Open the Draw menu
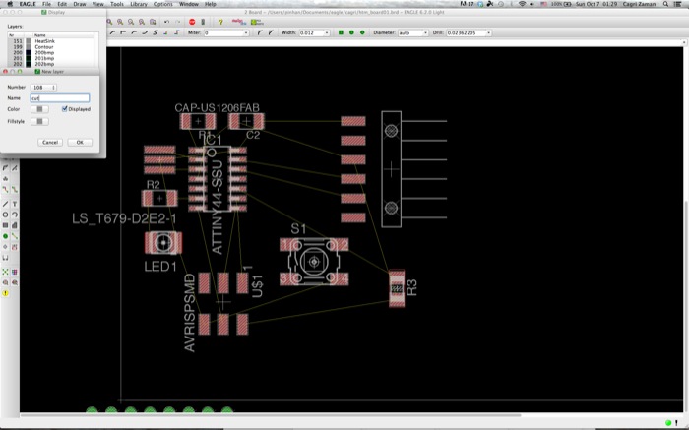 point(80,4)
